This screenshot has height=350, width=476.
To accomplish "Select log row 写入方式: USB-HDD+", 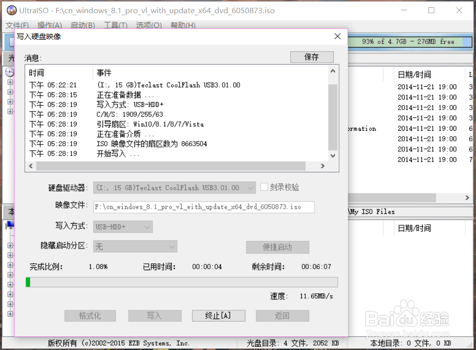I will (x=178, y=104).
